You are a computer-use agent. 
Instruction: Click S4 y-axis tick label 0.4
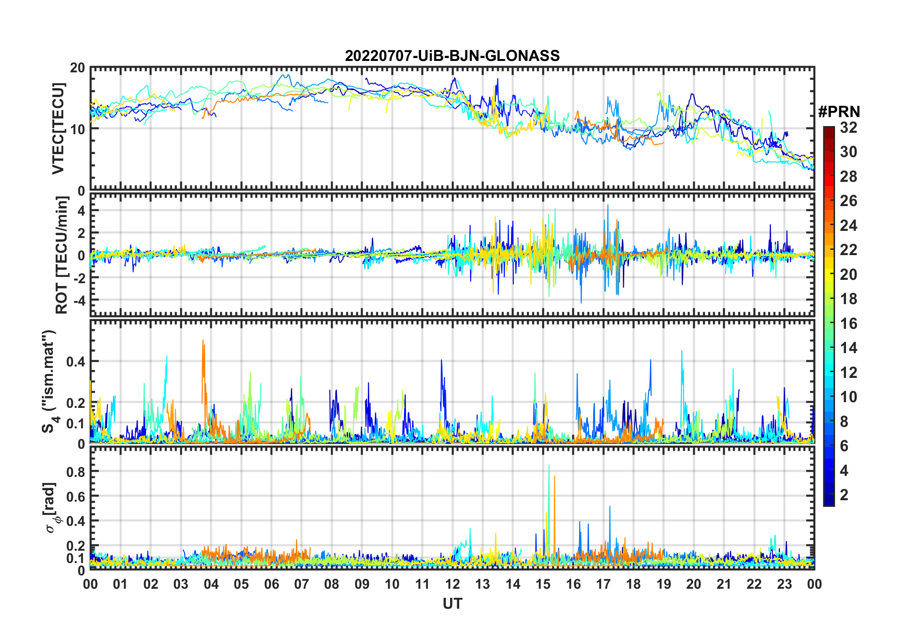tap(76, 362)
